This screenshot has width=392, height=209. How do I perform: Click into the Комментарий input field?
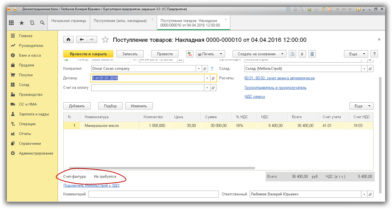tap(153, 194)
